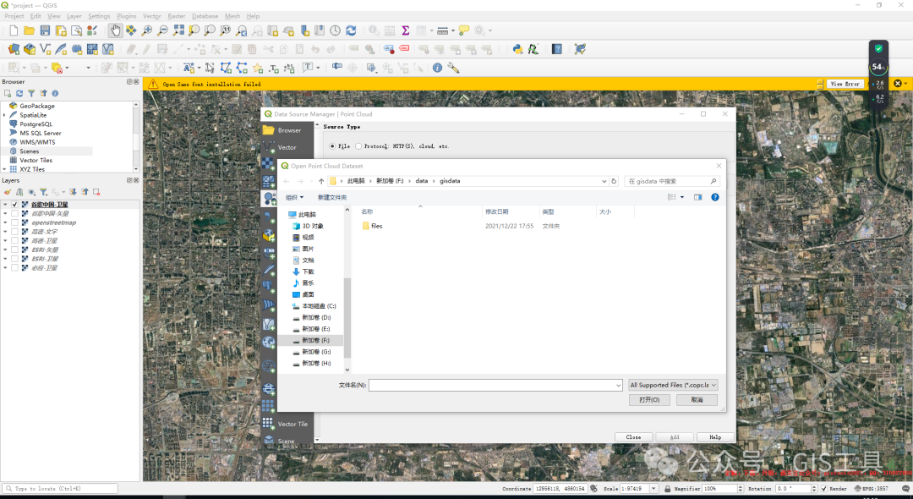This screenshot has height=499, width=913.
Task: Click the 取消 cancel button
Action: (697, 400)
